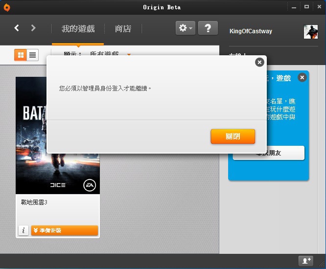Click the dialog message text
The width and height of the screenshot is (326, 269).
[105, 89]
